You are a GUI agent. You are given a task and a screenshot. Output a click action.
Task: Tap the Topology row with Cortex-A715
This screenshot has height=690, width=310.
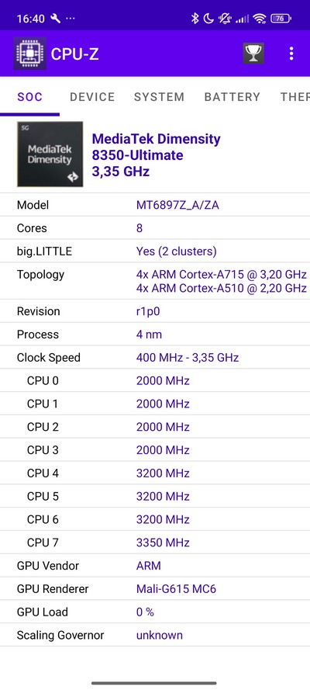pos(155,281)
